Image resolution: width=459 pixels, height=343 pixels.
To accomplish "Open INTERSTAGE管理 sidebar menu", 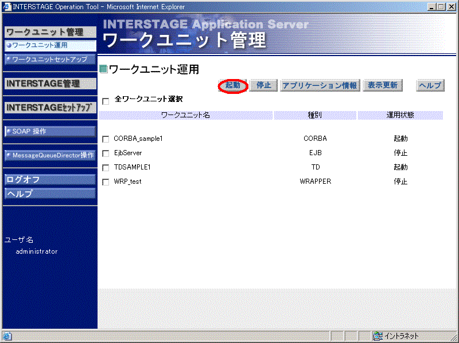I will pyautogui.click(x=49, y=84).
